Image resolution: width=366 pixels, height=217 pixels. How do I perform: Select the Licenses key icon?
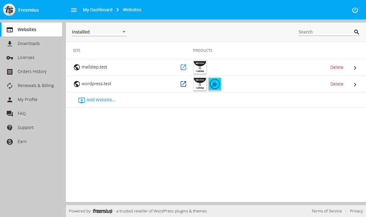[x=9, y=57]
